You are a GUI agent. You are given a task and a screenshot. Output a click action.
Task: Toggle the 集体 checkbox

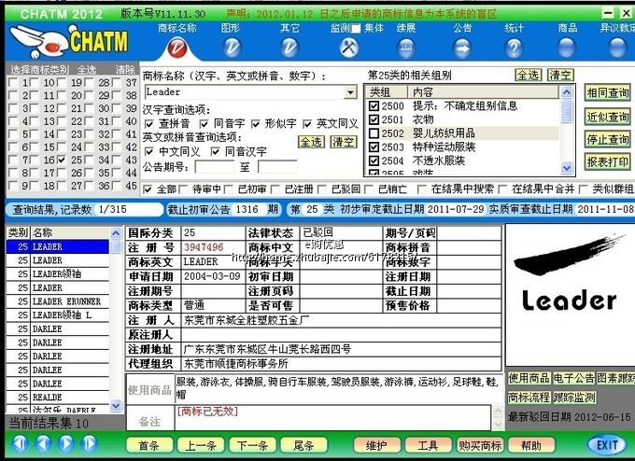tap(356, 28)
